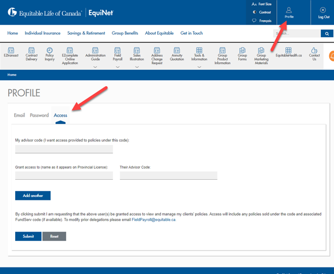
Task: Click the PROFILE page heading
Action: coord(24,93)
